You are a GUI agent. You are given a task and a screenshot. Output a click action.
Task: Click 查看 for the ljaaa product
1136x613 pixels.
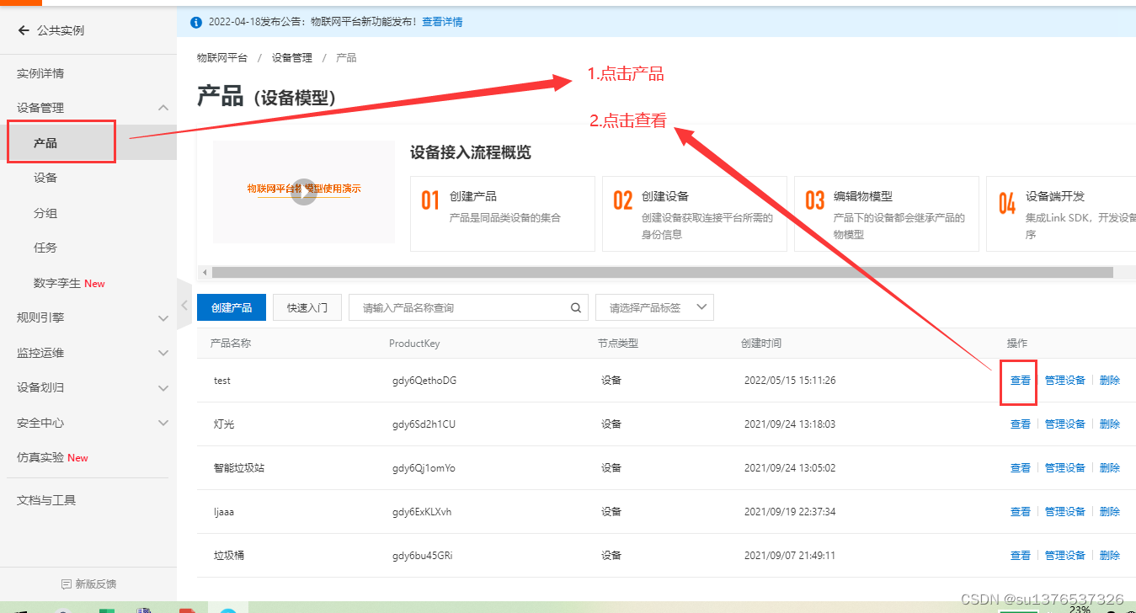click(x=1021, y=512)
